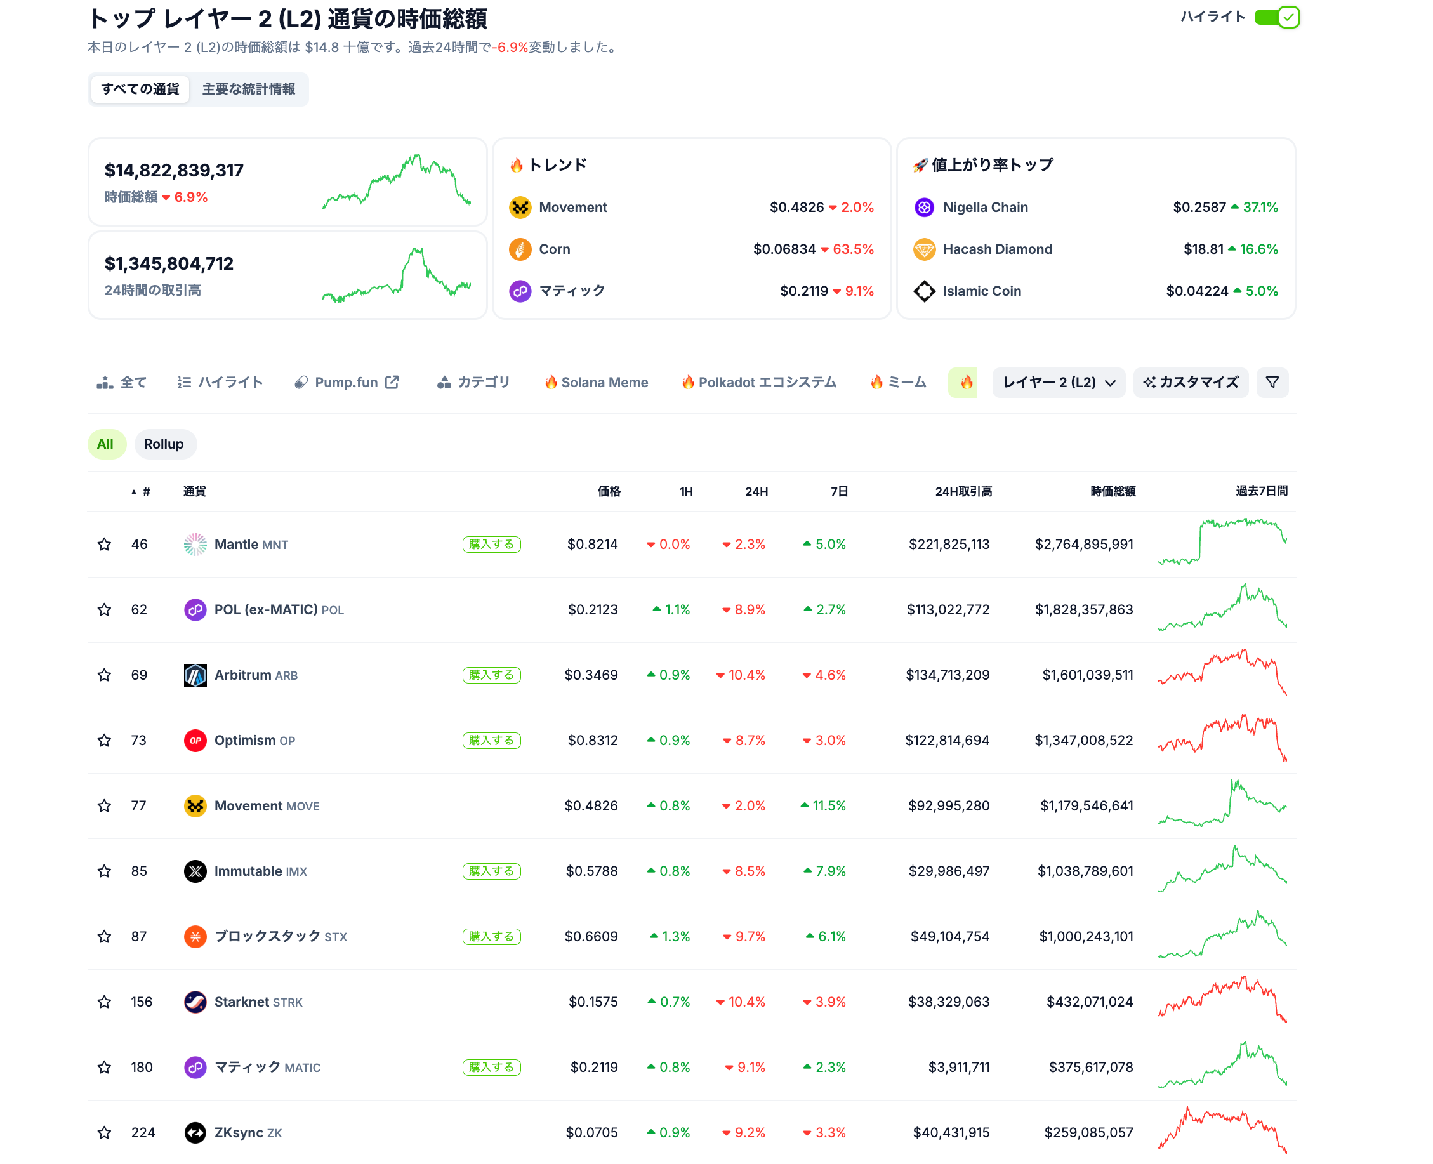Toggle the ハイライト switch off
Image resolution: width=1433 pixels, height=1164 pixels.
[x=1276, y=17]
